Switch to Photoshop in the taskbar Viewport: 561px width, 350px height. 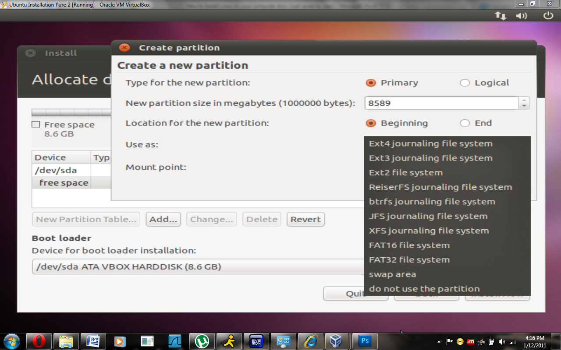365,341
